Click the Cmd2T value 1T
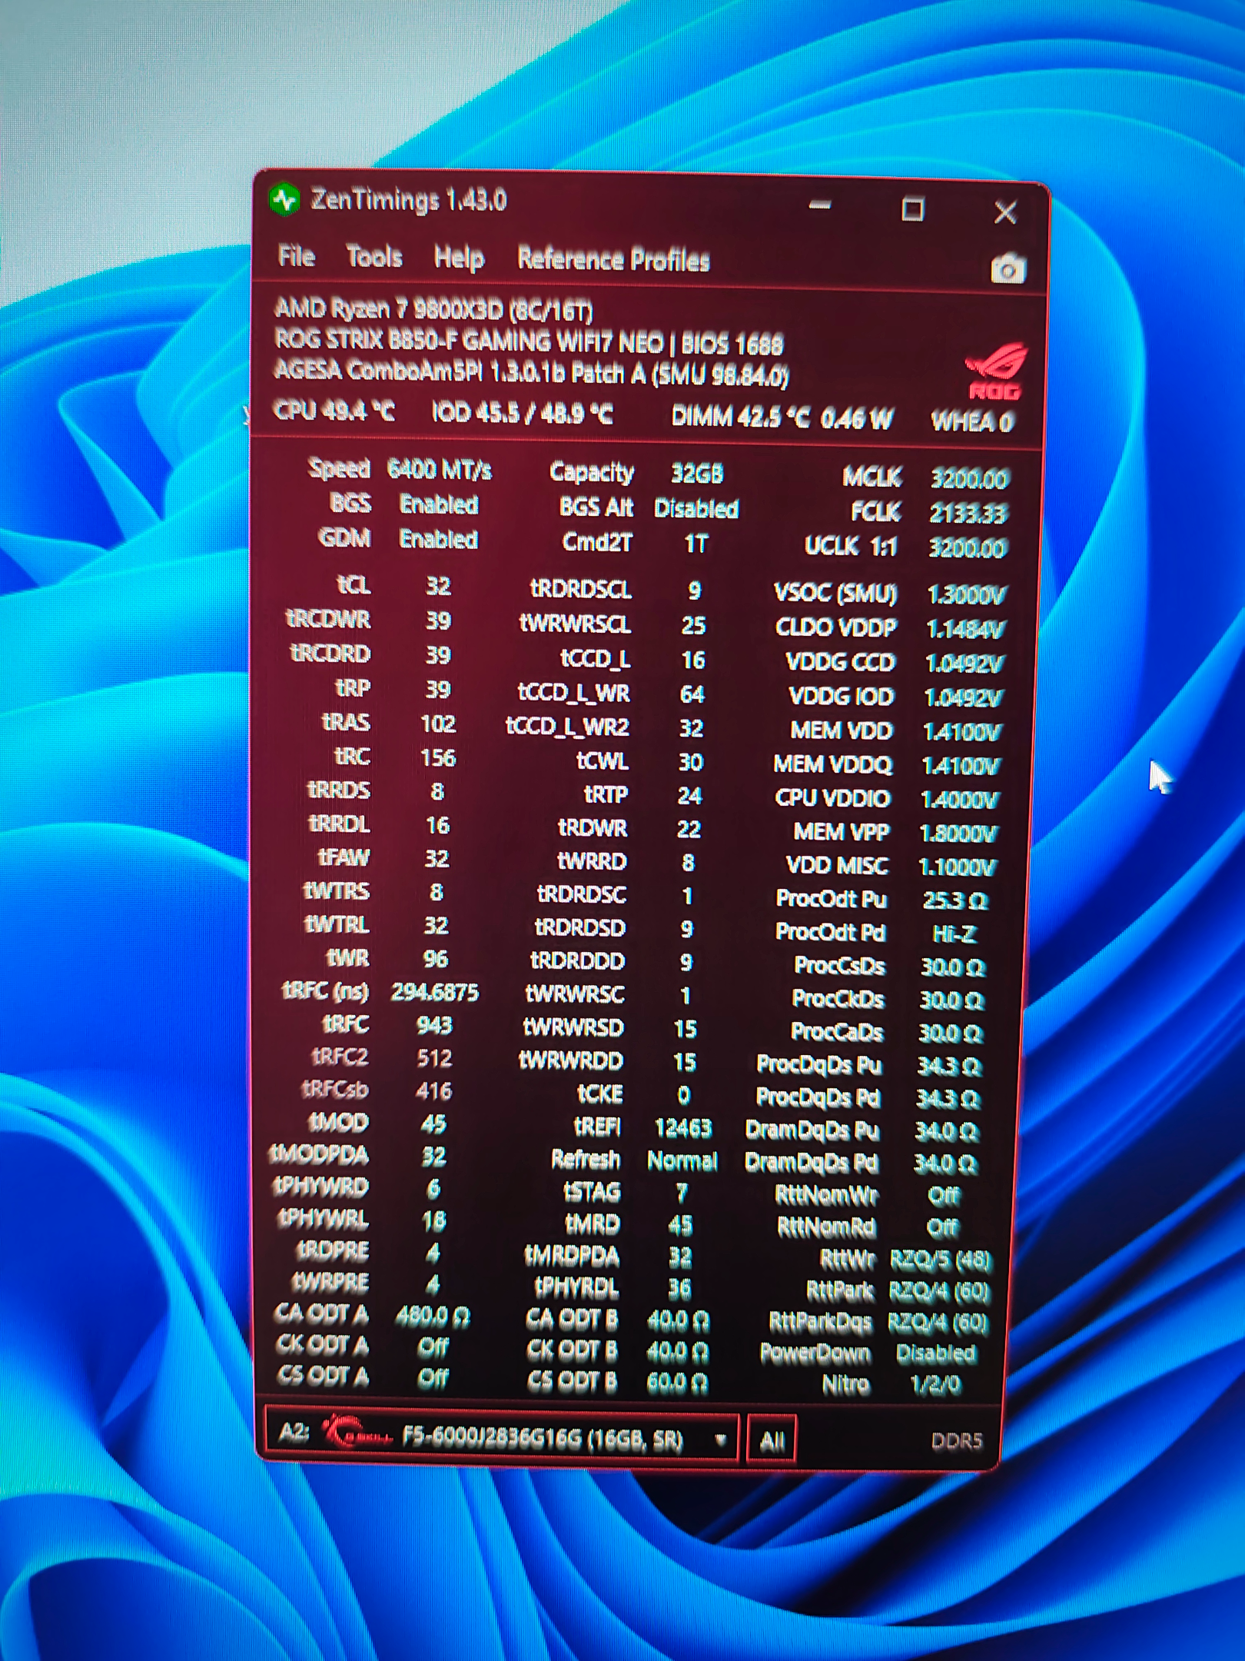 point(696,544)
